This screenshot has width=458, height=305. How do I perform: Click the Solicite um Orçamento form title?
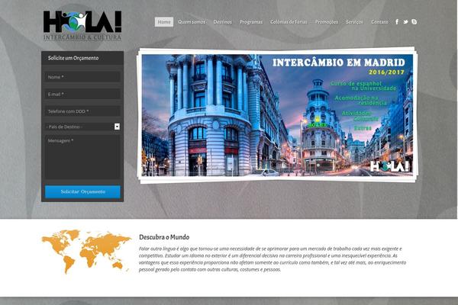coord(73,58)
